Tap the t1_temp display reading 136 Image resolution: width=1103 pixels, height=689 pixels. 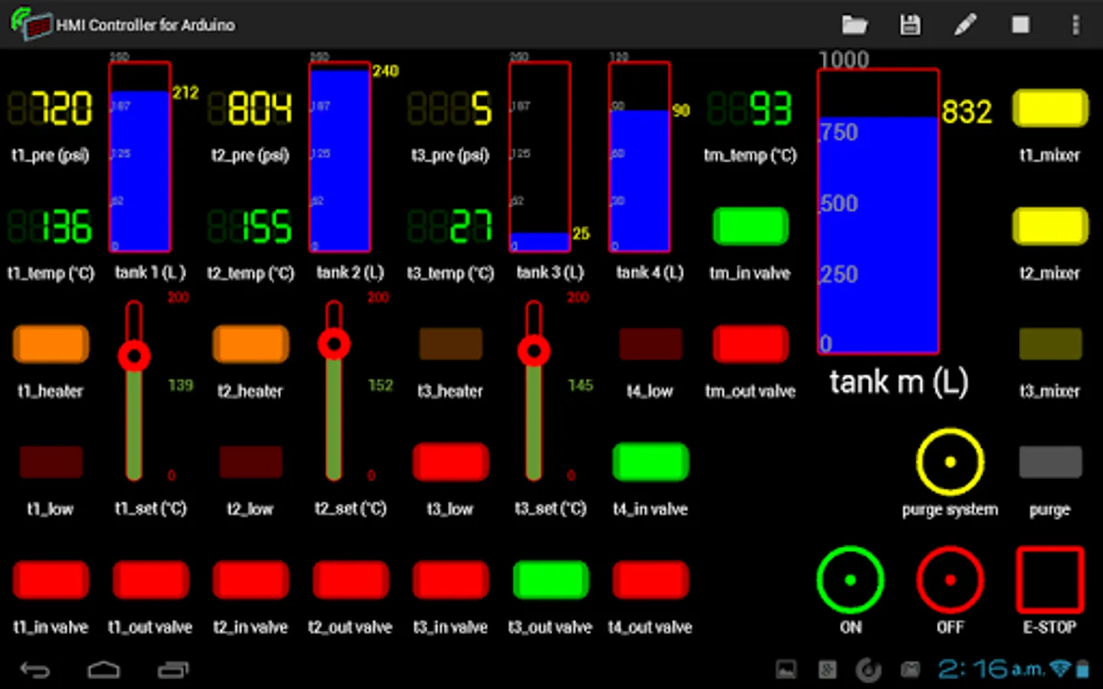[x=51, y=226]
